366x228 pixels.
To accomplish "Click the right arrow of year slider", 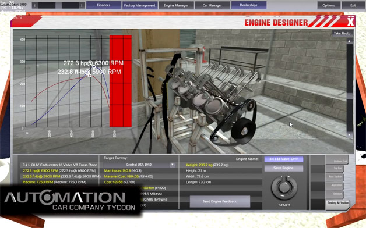I will click(82, 5).
